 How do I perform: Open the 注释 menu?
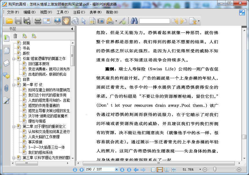pyautogui.click(x=79, y=12)
